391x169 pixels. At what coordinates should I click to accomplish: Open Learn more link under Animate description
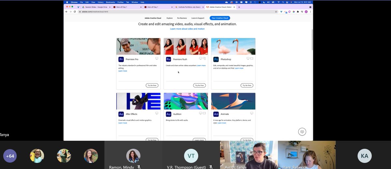222,123
